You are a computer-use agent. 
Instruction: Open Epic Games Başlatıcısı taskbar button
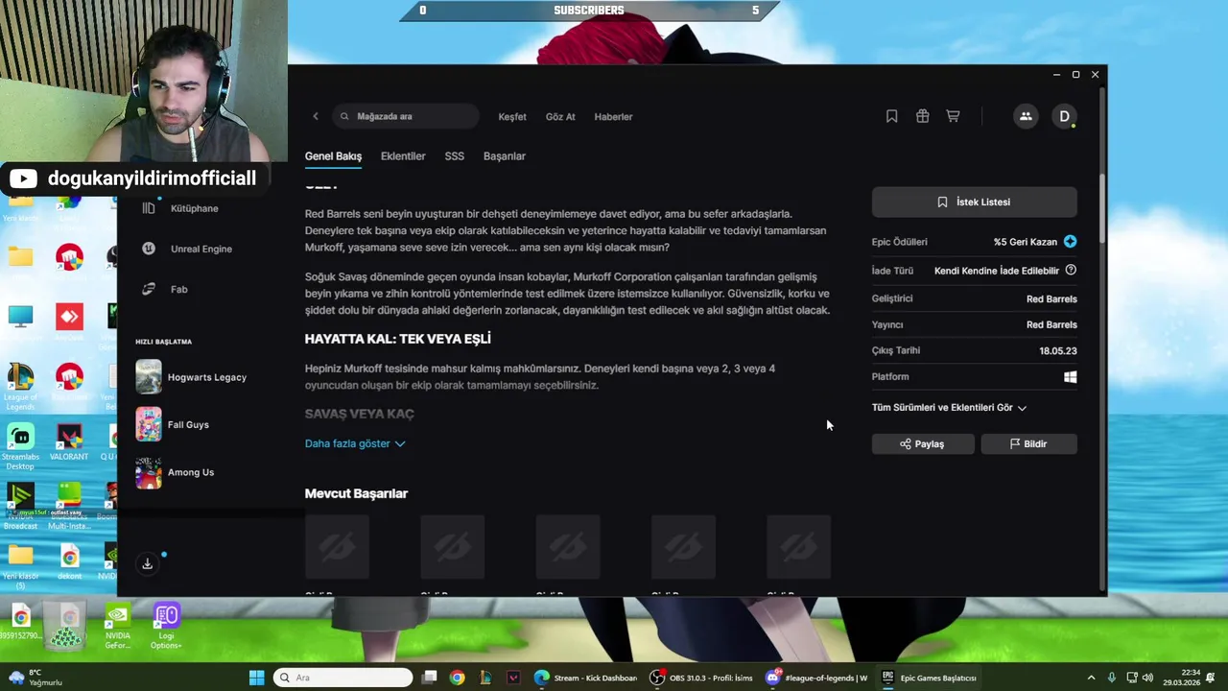coord(932,678)
